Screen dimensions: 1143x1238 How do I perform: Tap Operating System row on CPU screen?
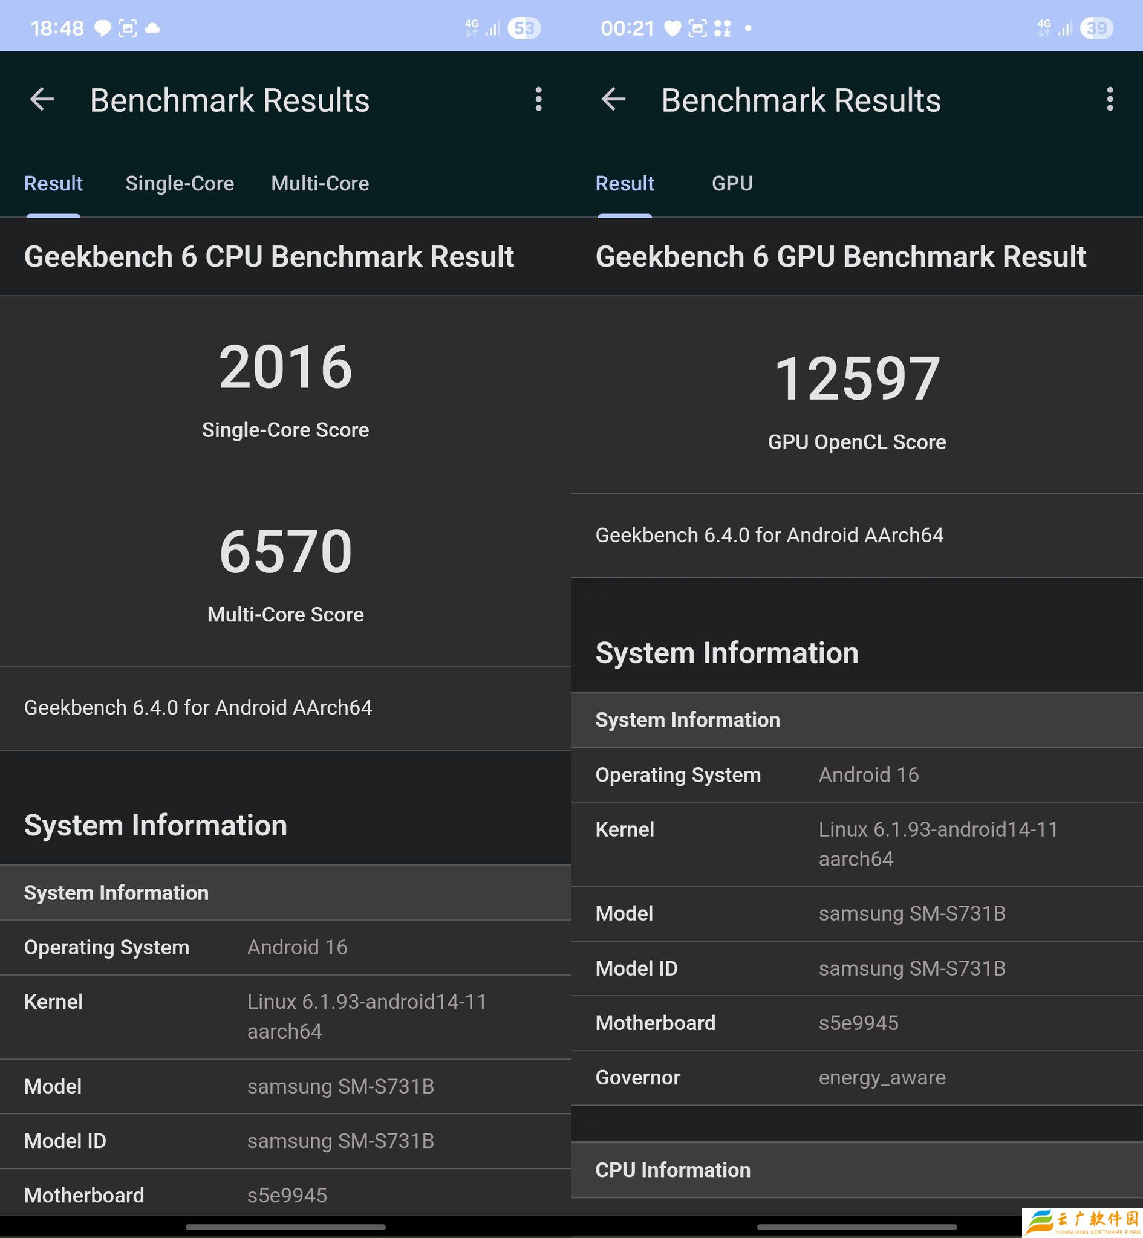point(285,947)
